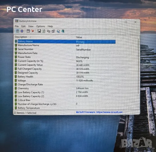156x152 pixels.
Task: Click the BatteryInfoView title bar app icon
Action: pos(17,21)
